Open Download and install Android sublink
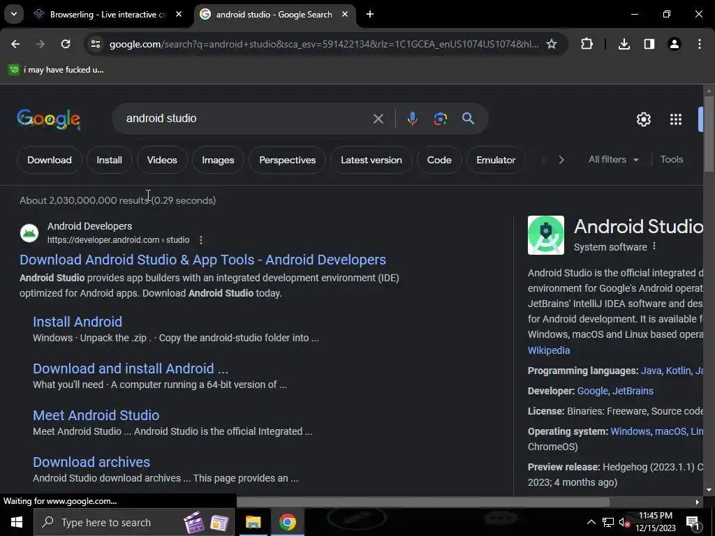The image size is (715, 536). (x=131, y=368)
